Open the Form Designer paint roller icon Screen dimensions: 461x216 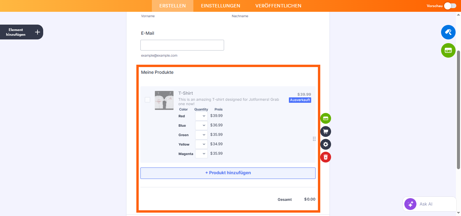[x=448, y=32]
